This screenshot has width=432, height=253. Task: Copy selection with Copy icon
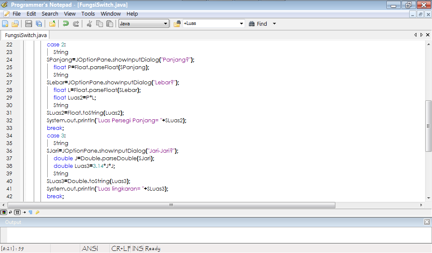pyautogui.click(x=100, y=24)
